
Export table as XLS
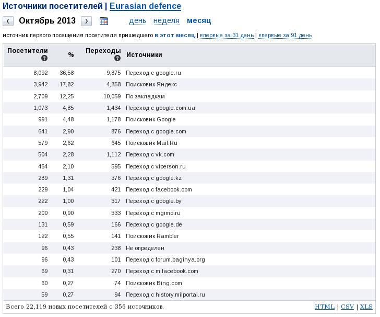pos(366,307)
